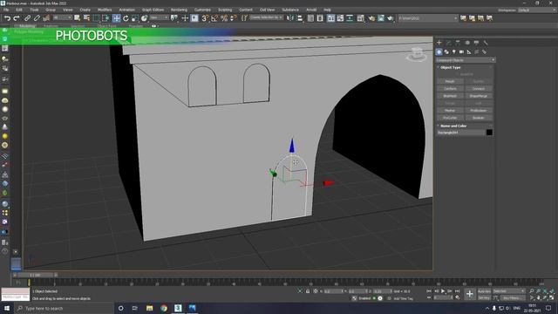This screenshot has width=558, height=314.
Task: Click the Render Production teapot icon
Action: coord(391,18)
